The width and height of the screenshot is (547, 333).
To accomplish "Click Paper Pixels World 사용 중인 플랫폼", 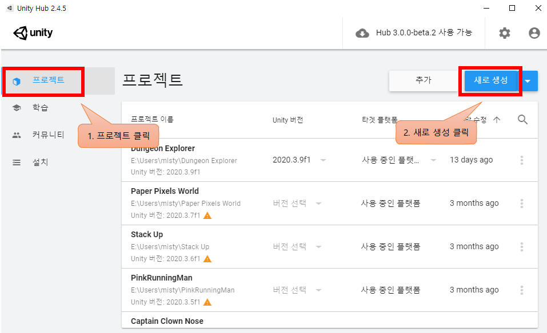I will (x=391, y=203).
